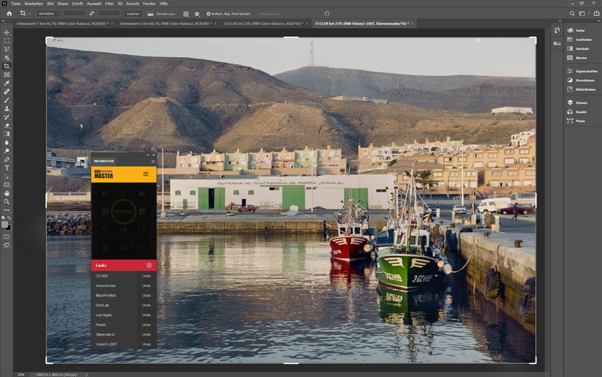Open the Farbe color panel
This screenshot has height=377, width=602.
coord(580,31)
